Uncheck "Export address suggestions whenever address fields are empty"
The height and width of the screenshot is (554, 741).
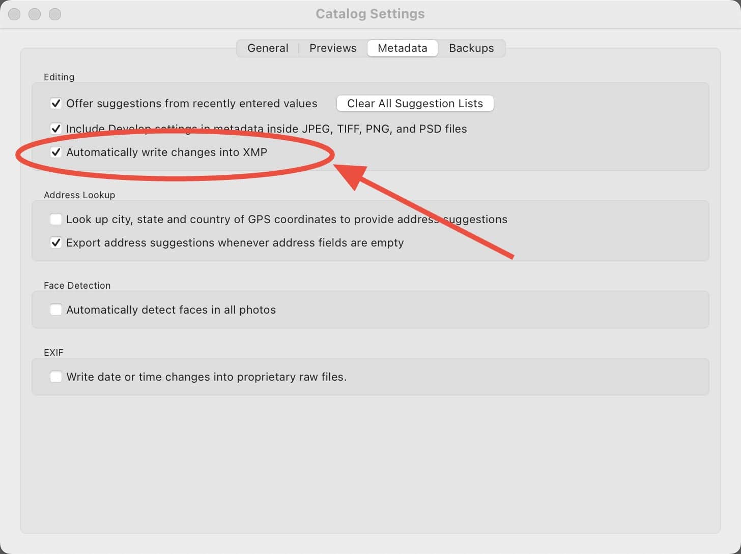[56, 242]
